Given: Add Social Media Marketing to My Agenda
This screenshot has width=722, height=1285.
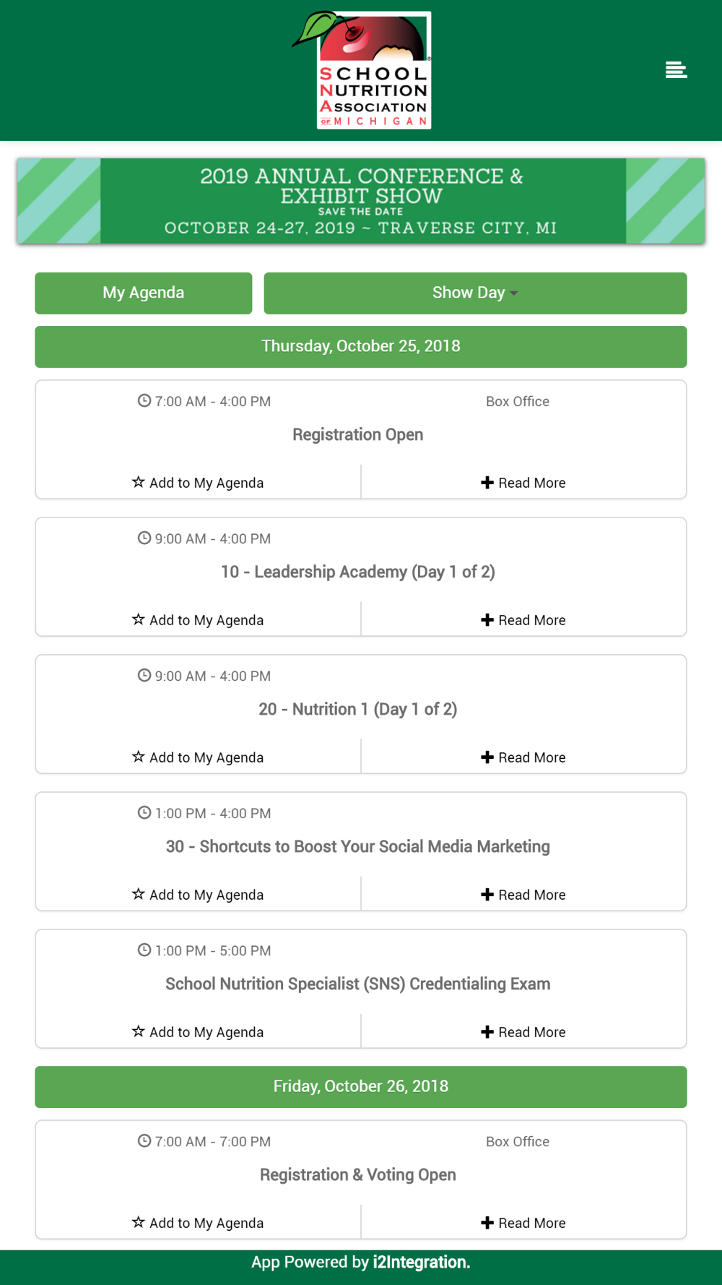Looking at the screenshot, I should click(x=199, y=895).
